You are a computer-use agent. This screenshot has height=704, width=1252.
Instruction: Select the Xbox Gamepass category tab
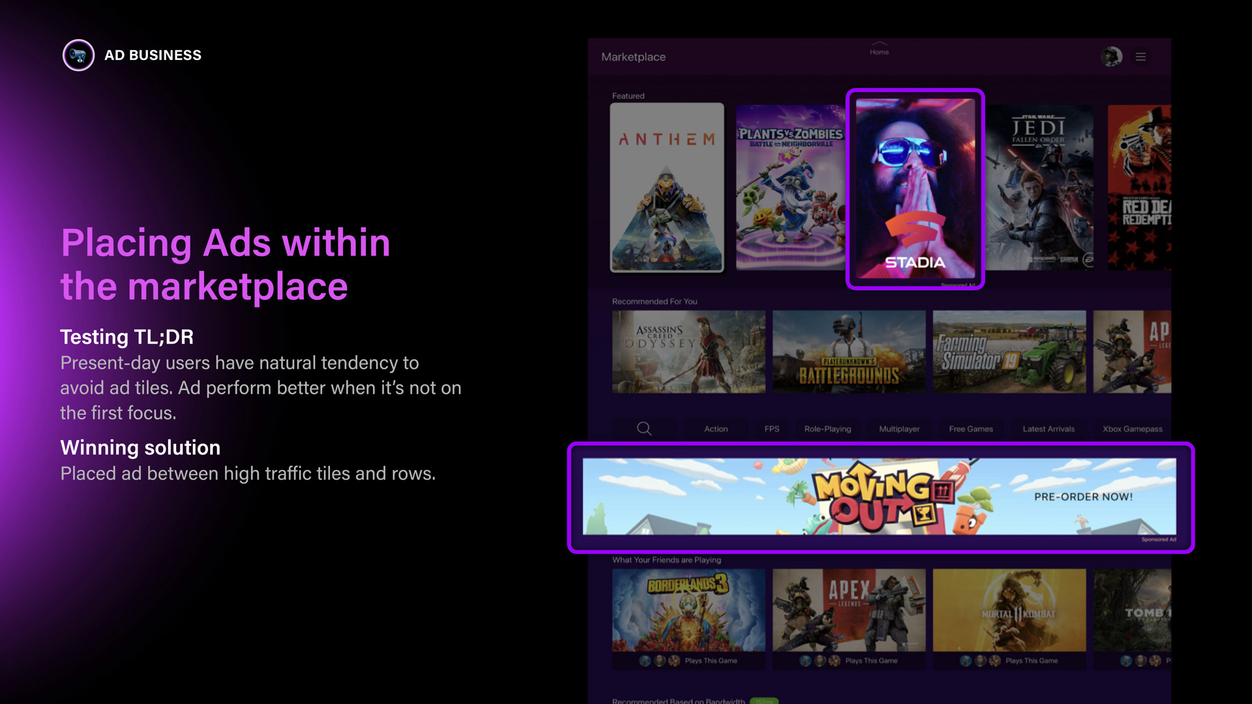[1133, 429]
